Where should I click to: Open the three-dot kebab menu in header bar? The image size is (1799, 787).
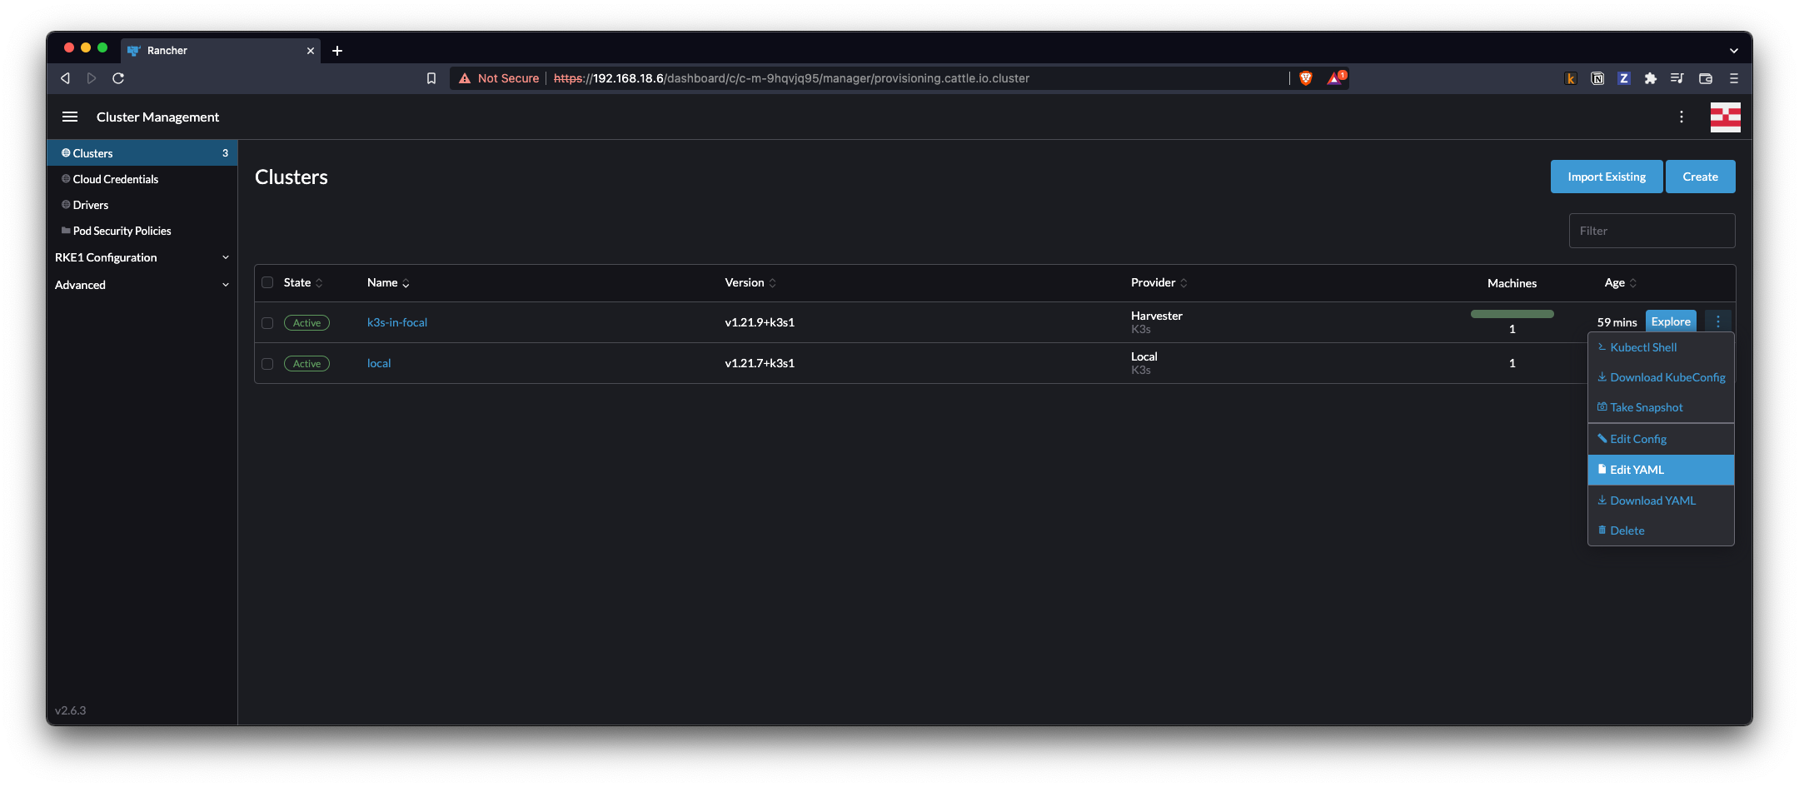tap(1681, 117)
